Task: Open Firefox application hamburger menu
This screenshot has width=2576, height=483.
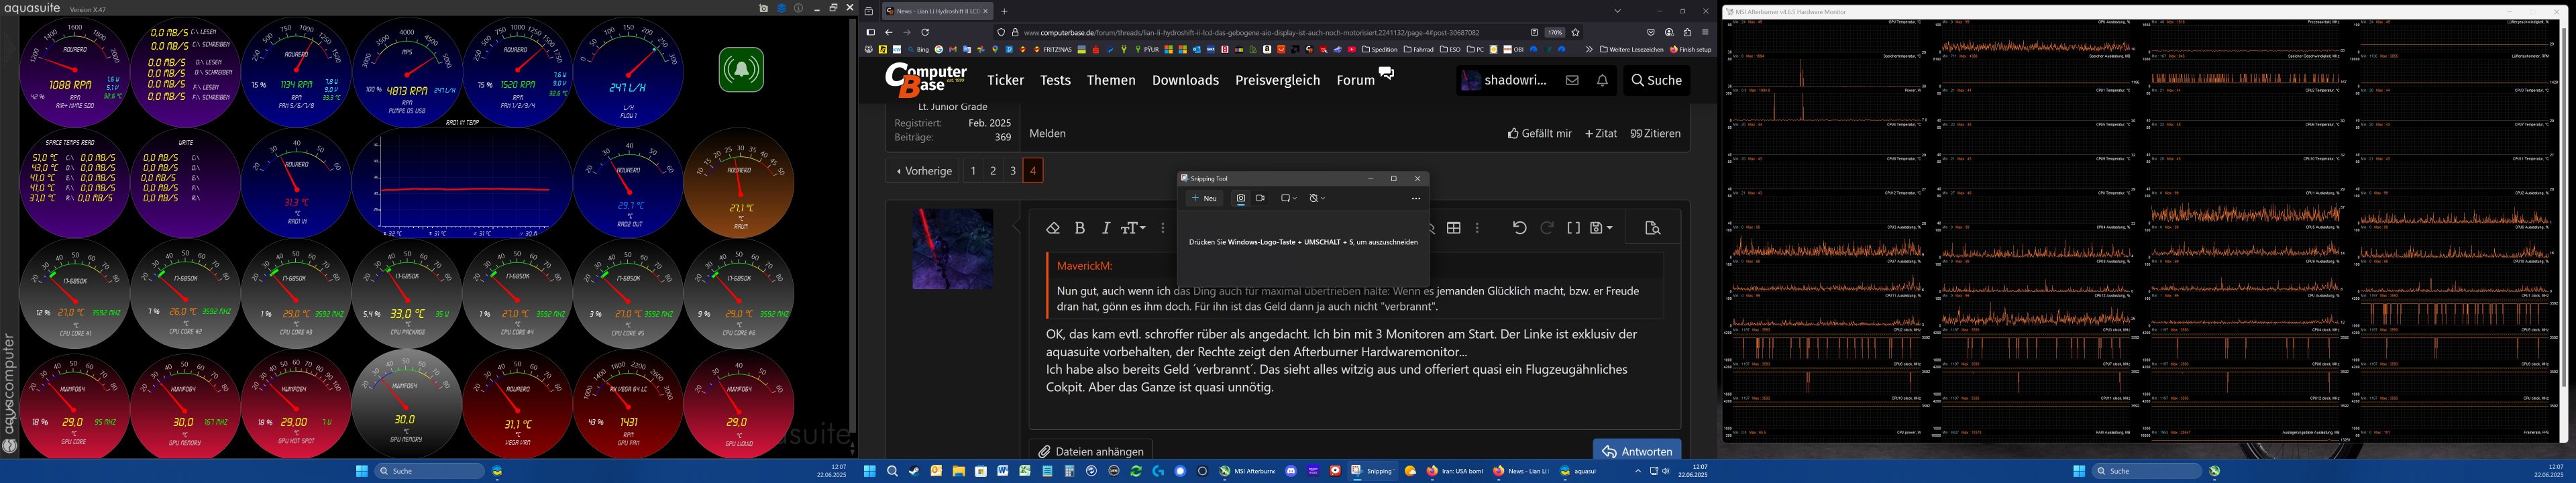Action: coord(1705,32)
